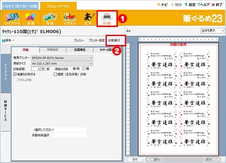The height and width of the screenshot is (163, 226).
Task: Open the 設定 settings icon
Action: tap(190, 5)
